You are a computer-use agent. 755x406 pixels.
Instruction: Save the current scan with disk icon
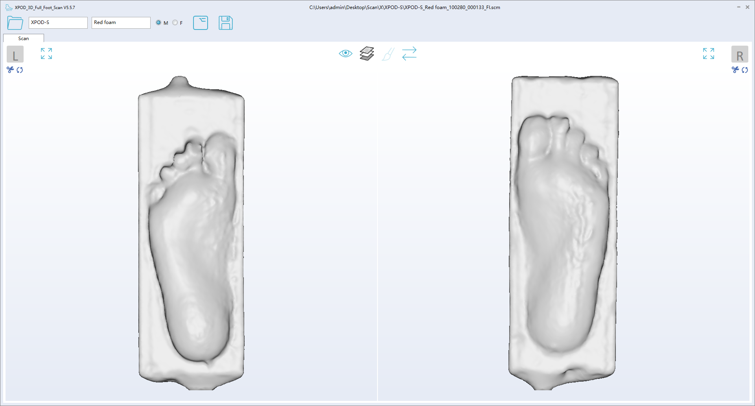pyautogui.click(x=226, y=23)
